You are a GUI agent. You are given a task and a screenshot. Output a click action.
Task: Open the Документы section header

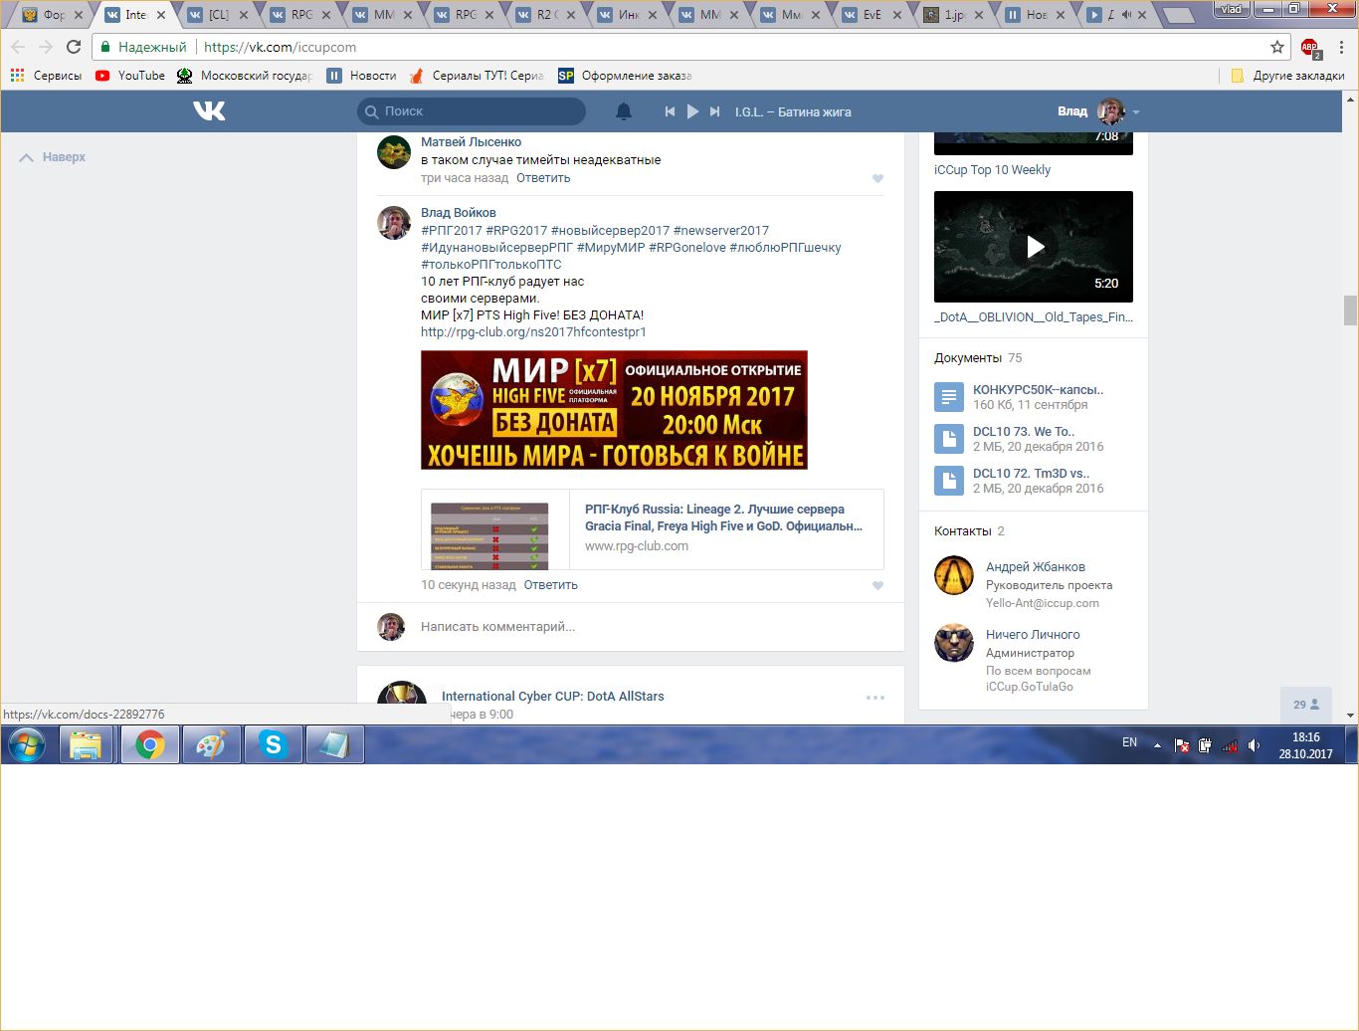[978, 358]
